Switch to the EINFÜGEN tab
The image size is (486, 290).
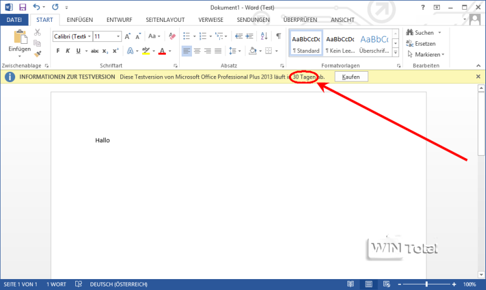point(80,20)
